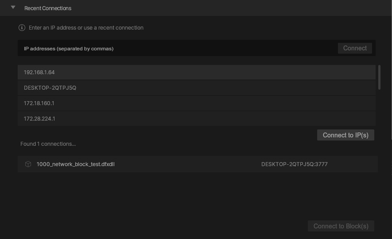The height and width of the screenshot is (239, 392).
Task: Select the 1000_network_block_test.dfxdll block
Action: [x=76, y=164]
